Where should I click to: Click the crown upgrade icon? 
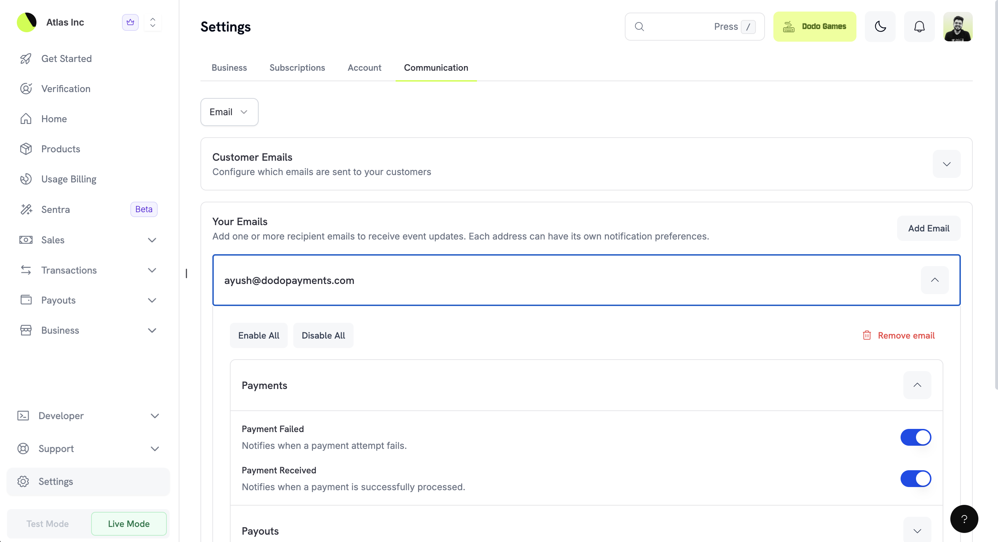coord(130,22)
